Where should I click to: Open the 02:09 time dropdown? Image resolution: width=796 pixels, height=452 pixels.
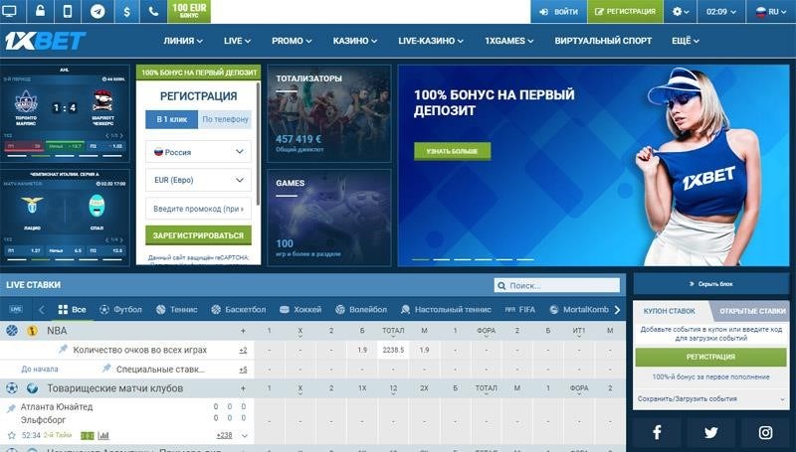(x=720, y=11)
